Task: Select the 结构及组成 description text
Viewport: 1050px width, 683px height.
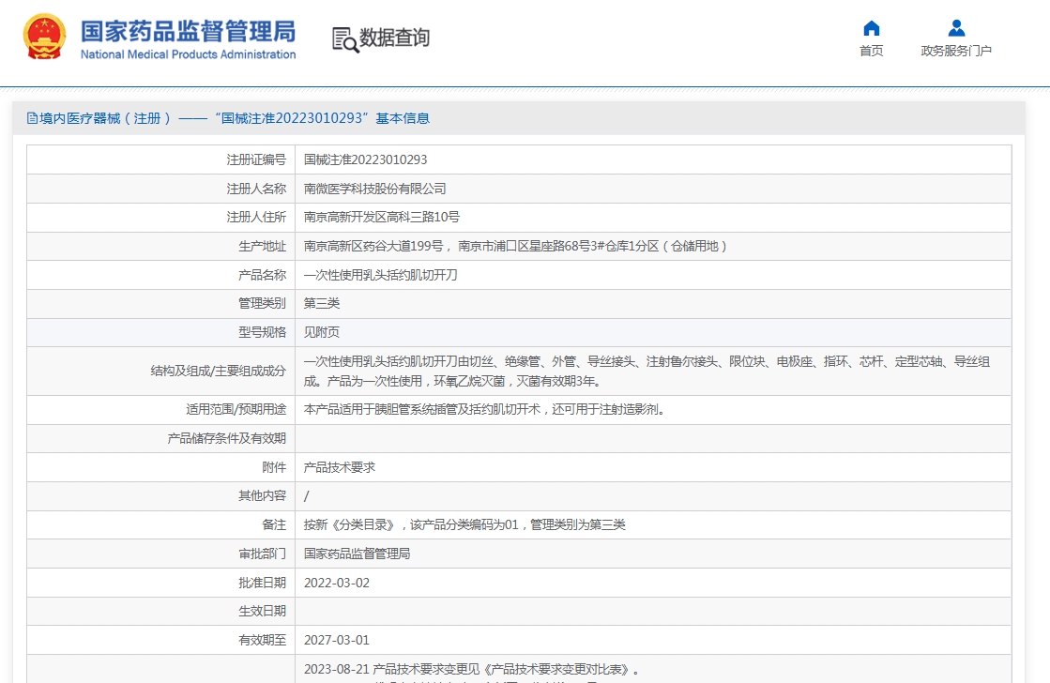Action: tap(647, 371)
